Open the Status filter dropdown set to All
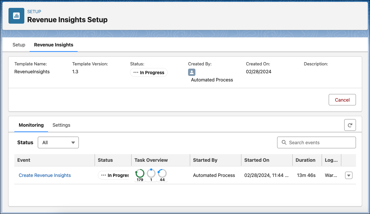The width and height of the screenshot is (370, 214). tap(58, 142)
